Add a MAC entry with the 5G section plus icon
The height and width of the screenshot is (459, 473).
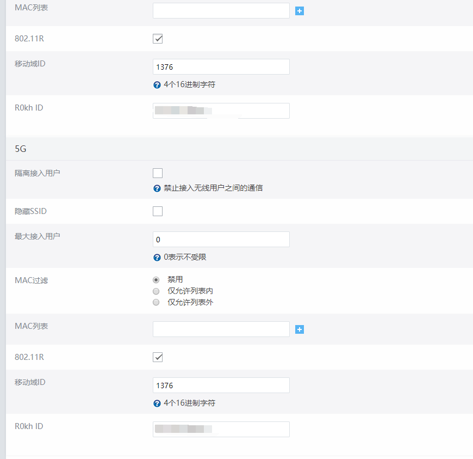point(300,329)
